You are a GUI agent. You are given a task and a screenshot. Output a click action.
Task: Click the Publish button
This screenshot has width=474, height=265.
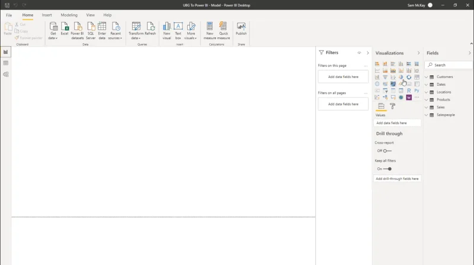tap(241, 29)
